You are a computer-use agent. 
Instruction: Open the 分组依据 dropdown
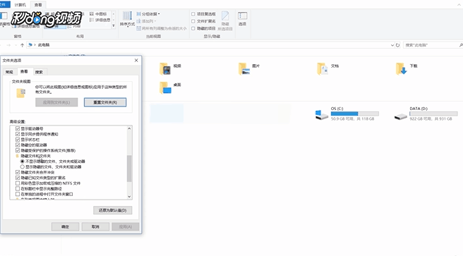point(148,14)
